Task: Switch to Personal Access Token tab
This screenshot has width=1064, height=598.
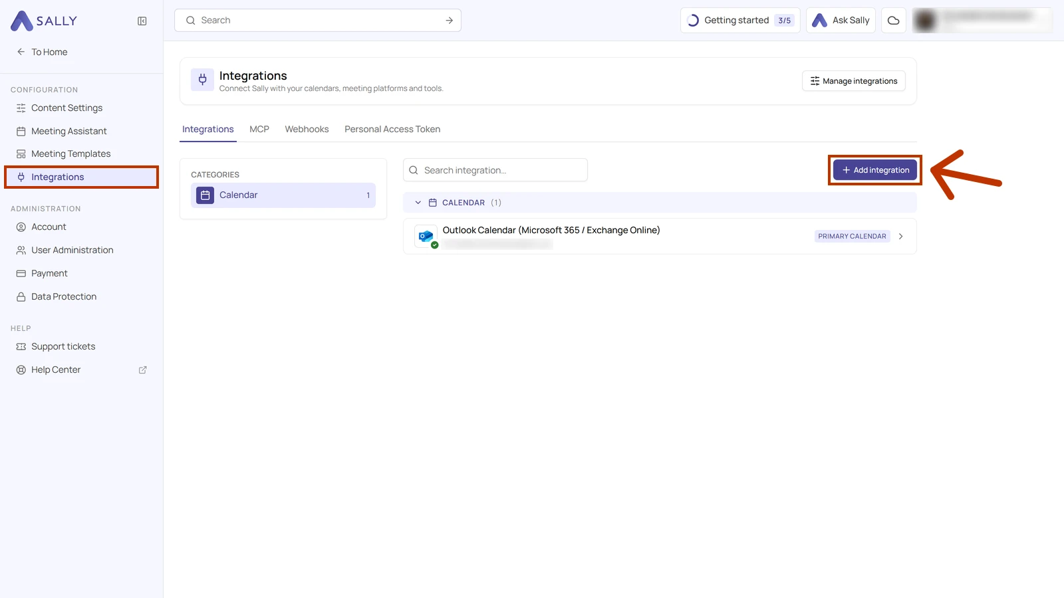Action: [392, 130]
